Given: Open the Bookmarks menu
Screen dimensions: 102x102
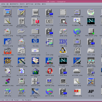Looking at the screenshot, I should coord(14,4).
